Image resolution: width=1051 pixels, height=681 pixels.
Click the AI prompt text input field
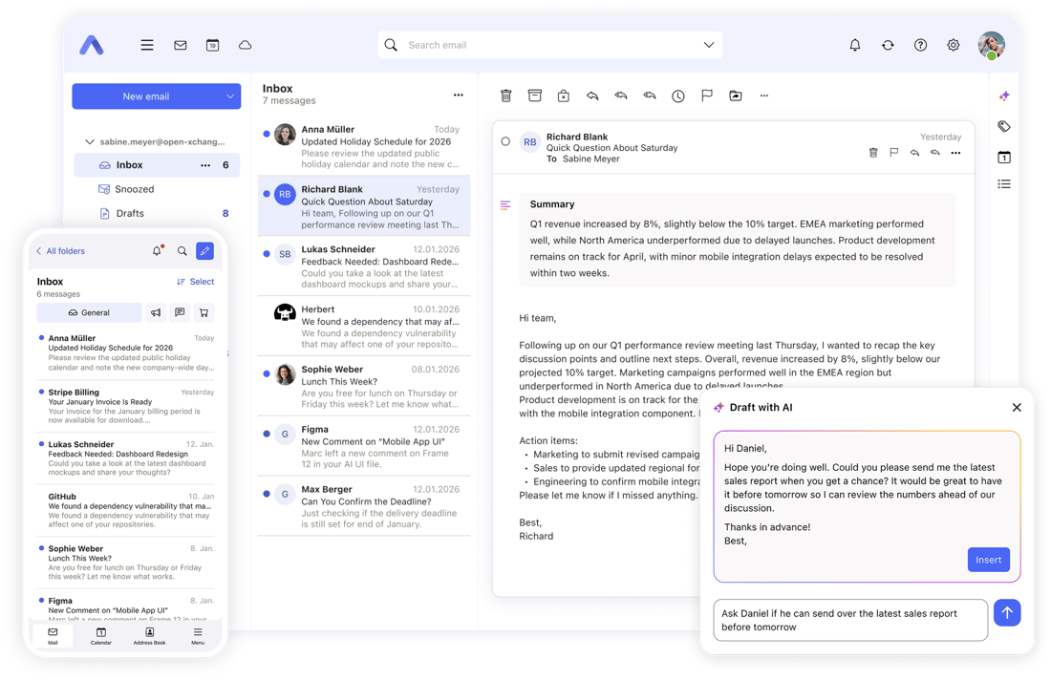pos(849,620)
